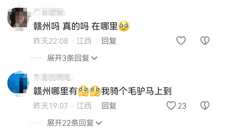Tap the second crying emoji in second comment

(x=95, y=91)
